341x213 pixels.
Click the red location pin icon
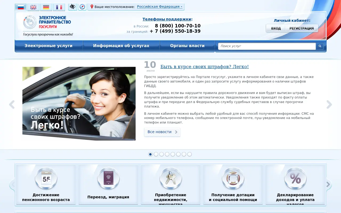pyautogui.click(x=92, y=7)
